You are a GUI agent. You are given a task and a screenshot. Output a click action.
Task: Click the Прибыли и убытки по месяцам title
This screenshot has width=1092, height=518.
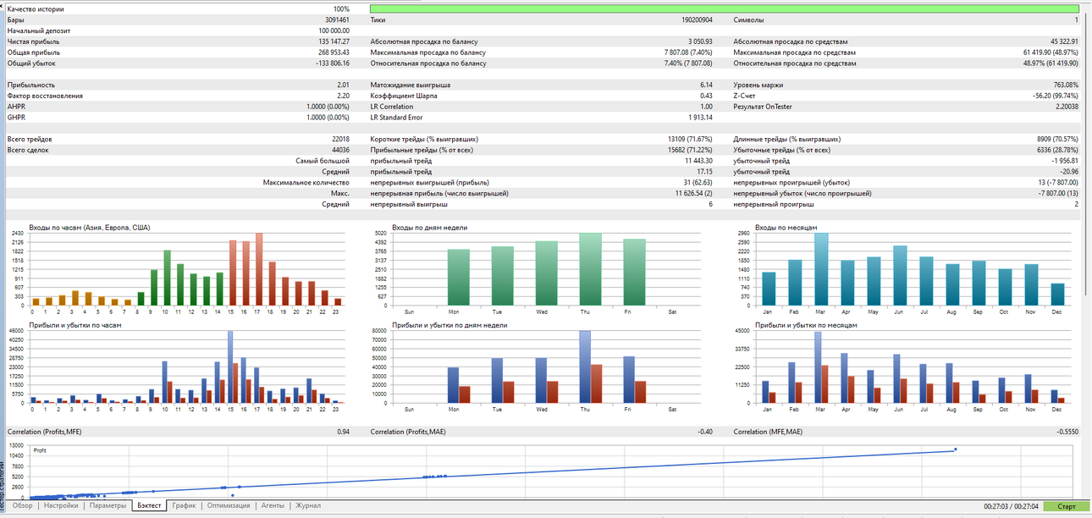click(806, 325)
